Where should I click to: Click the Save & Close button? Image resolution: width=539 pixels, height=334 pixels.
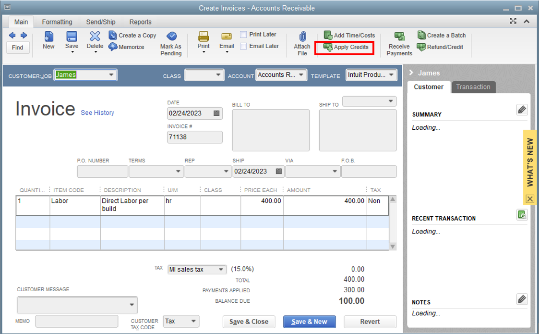(249, 322)
